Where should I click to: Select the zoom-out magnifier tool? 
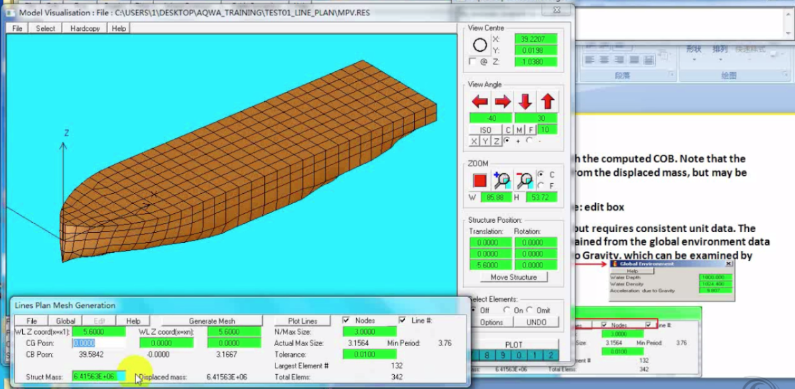(524, 180)
